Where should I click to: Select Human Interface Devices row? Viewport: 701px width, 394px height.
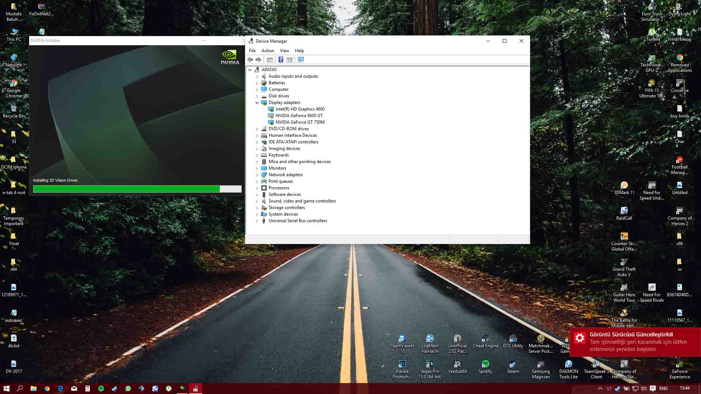click(x=292, y=135)
